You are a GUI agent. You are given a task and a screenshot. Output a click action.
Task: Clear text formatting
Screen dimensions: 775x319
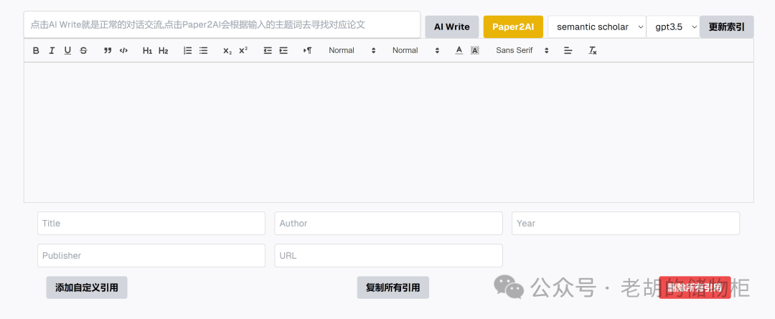[593, 50]
